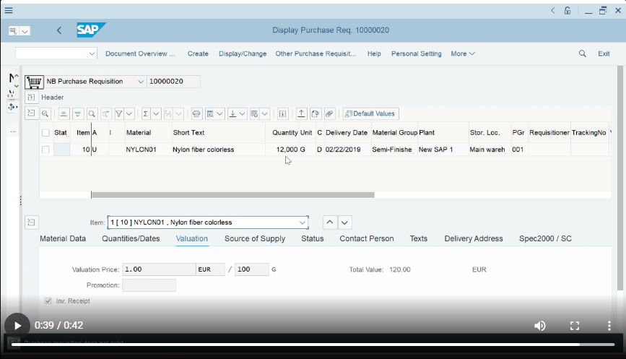626x359 pixels.
Task: Click the Valuation Price field
Action: point(159,269)
